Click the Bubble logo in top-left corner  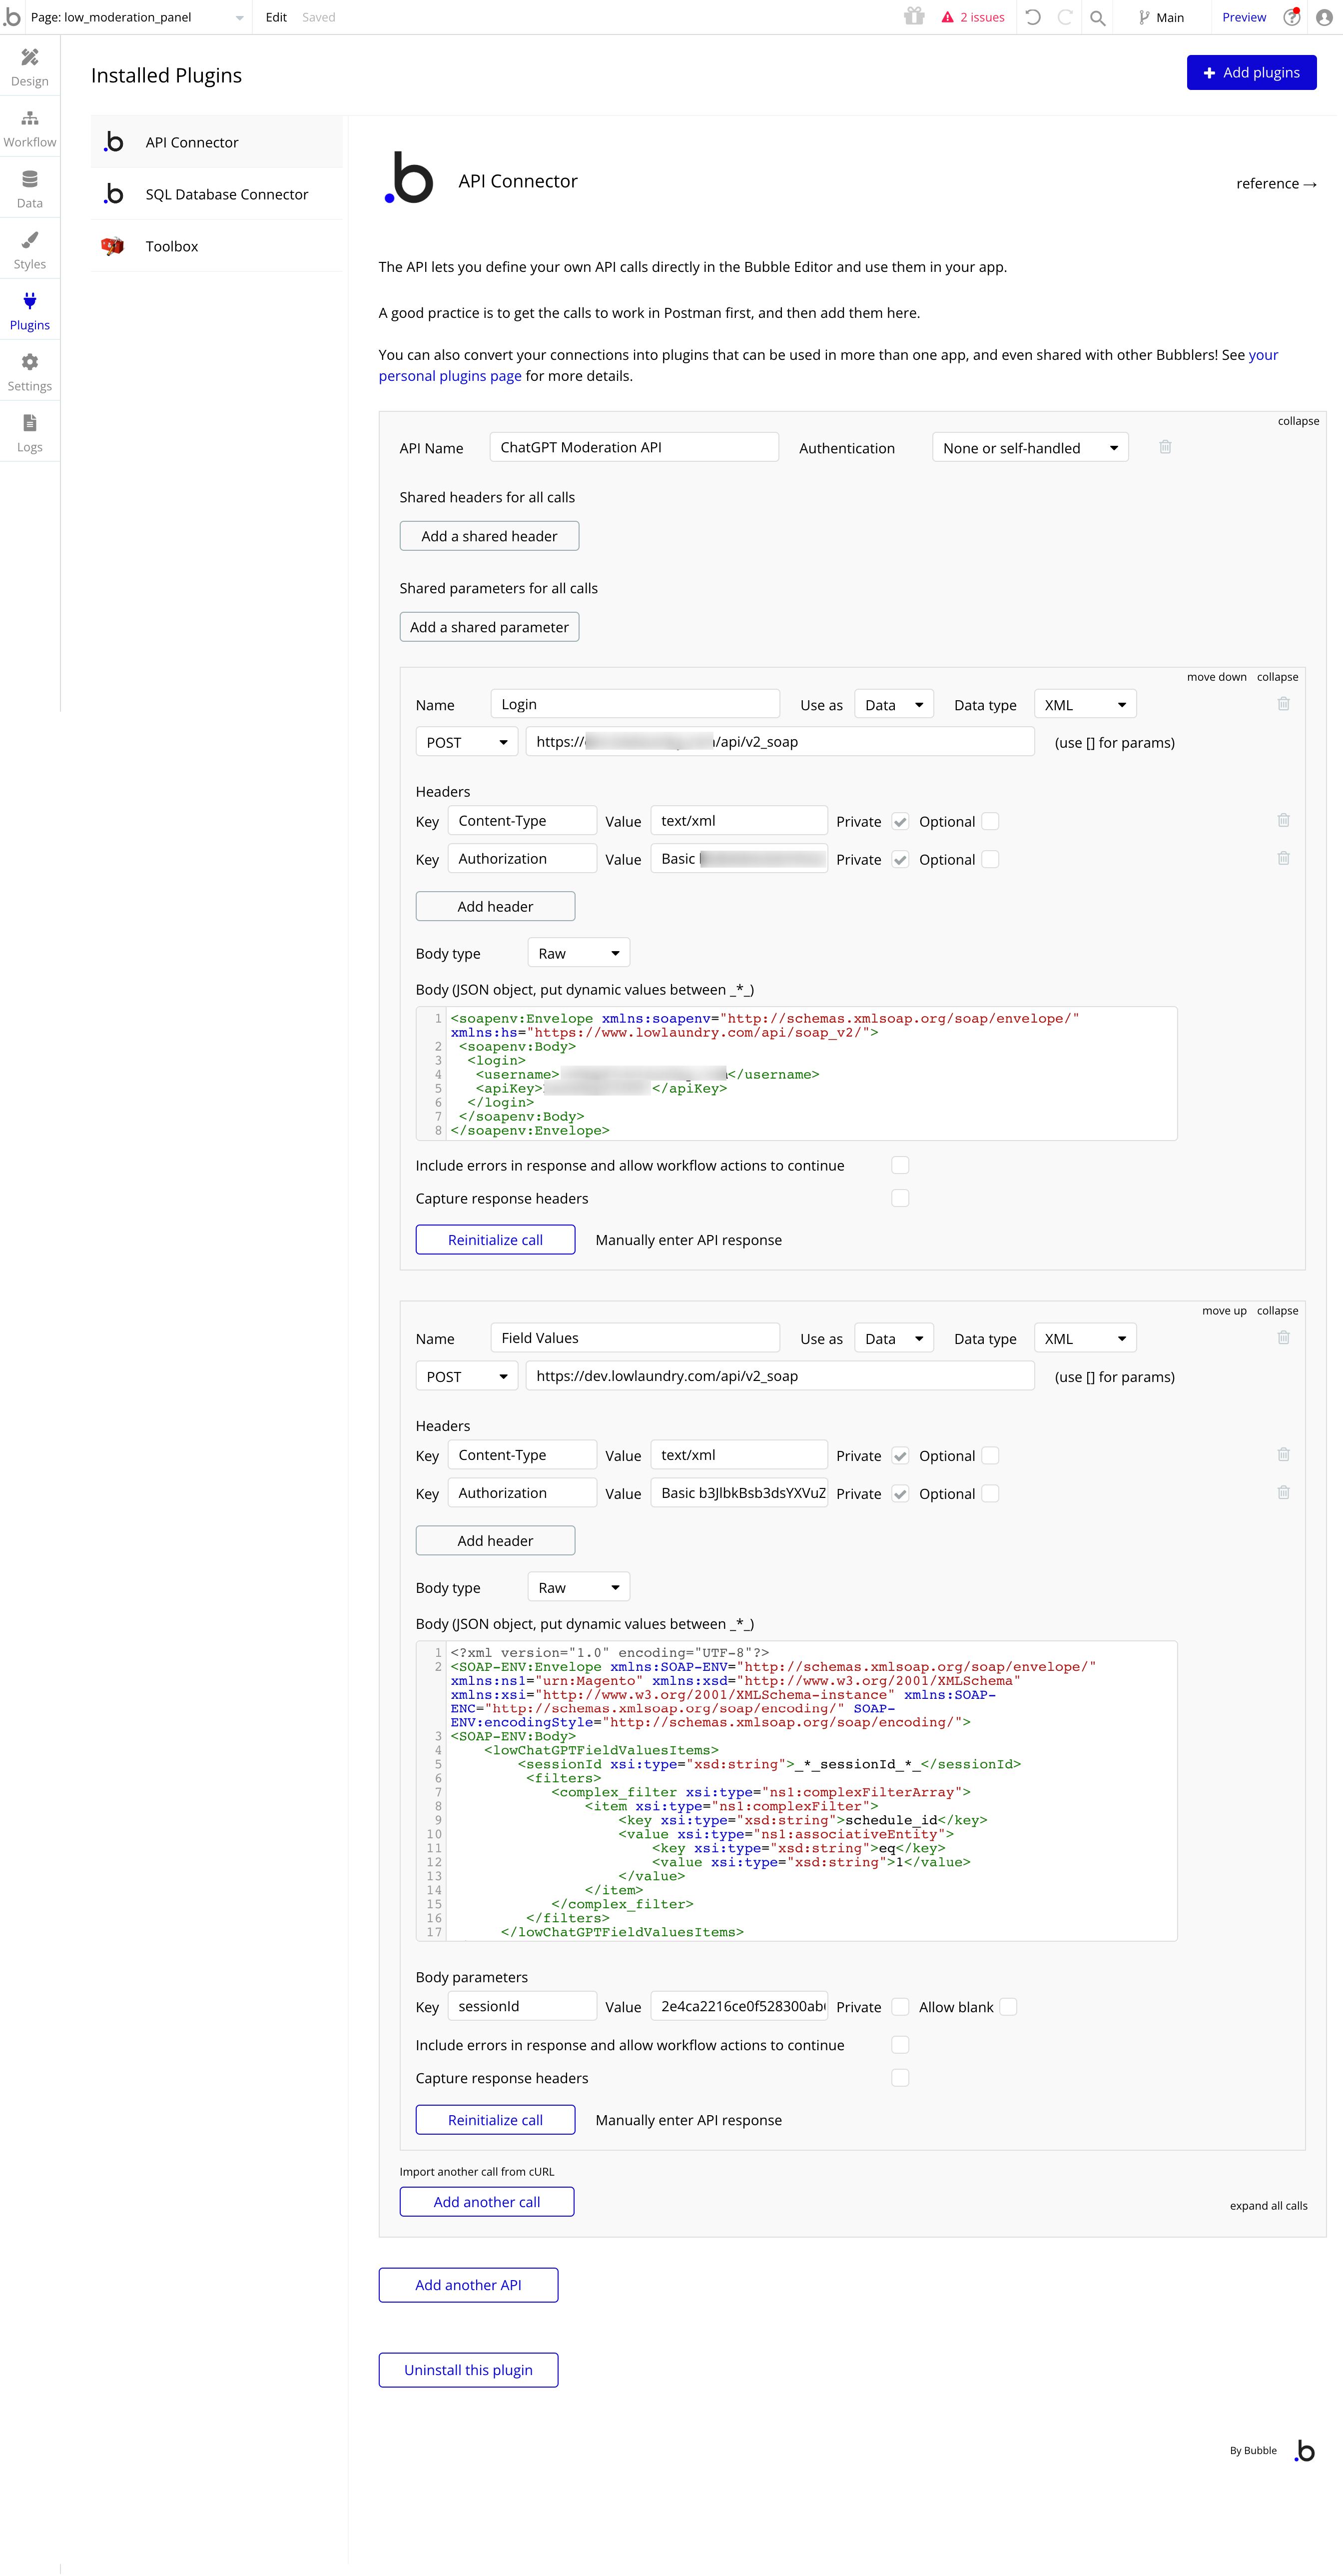click(12, 17)
